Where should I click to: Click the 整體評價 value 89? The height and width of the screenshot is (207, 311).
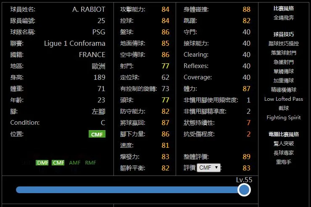click(246, 157)
